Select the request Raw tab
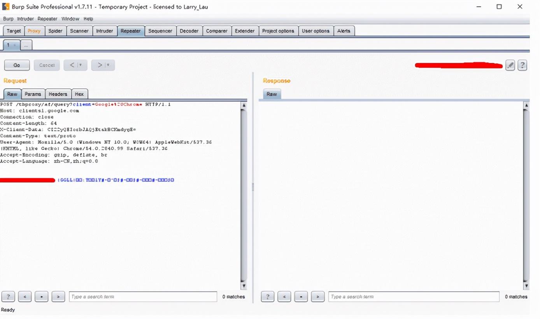The height and width of the screenshot is (319, 540). pos(12,94)
